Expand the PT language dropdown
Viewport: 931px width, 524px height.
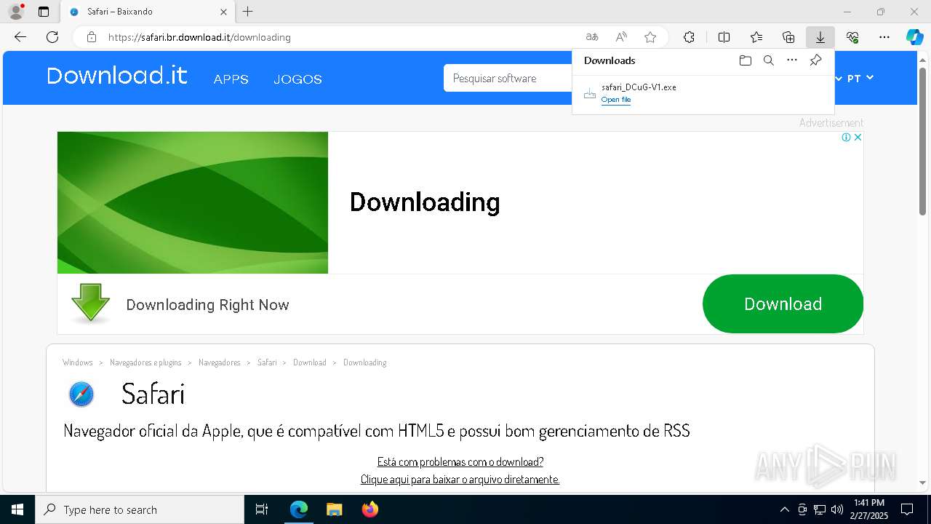[860, 78]
